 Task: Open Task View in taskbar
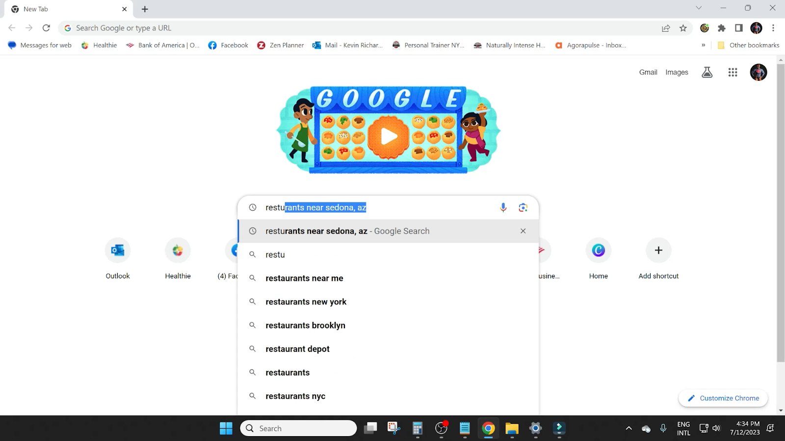pos(370,428)
